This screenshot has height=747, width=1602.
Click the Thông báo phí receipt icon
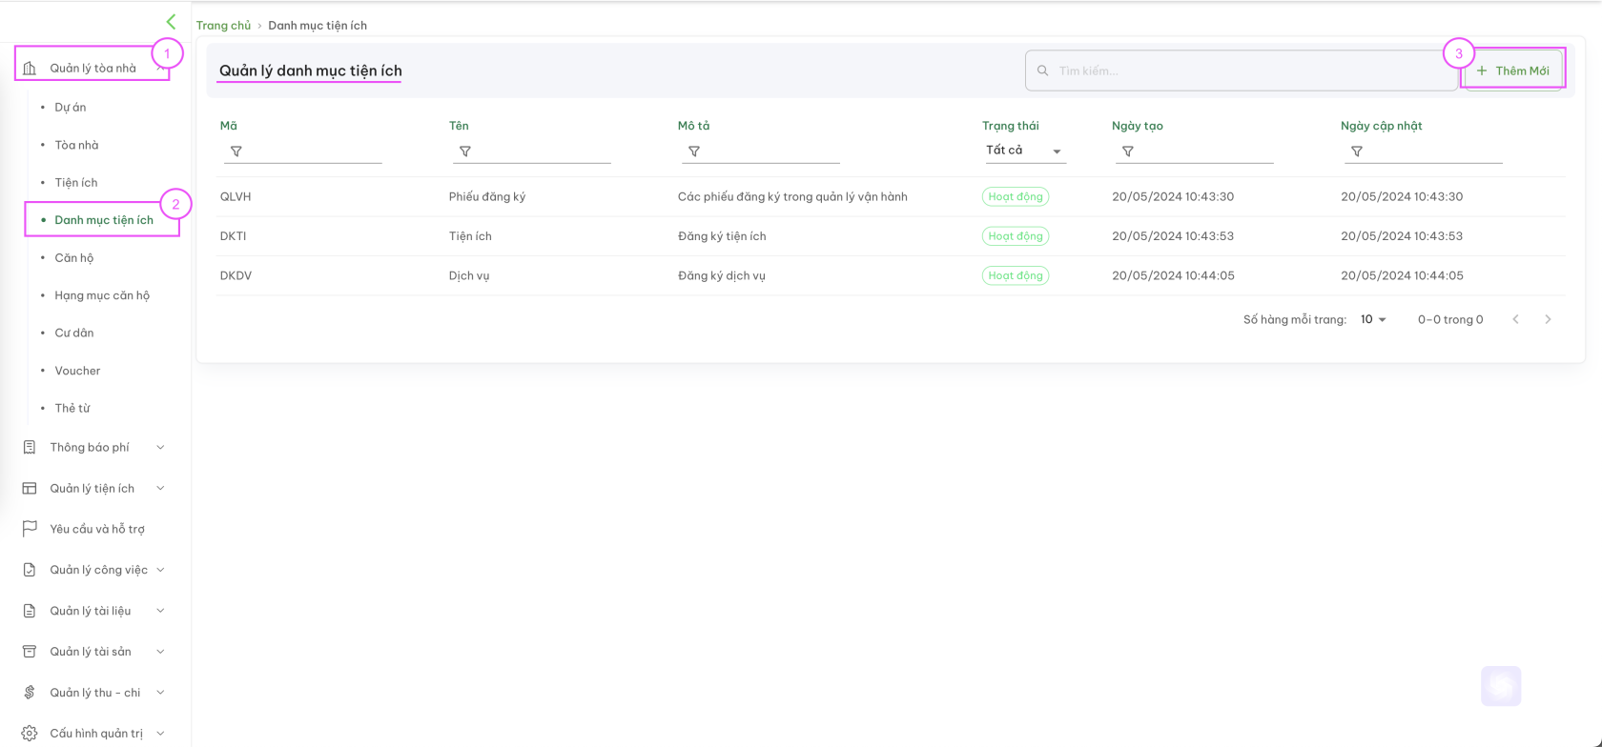30,447
